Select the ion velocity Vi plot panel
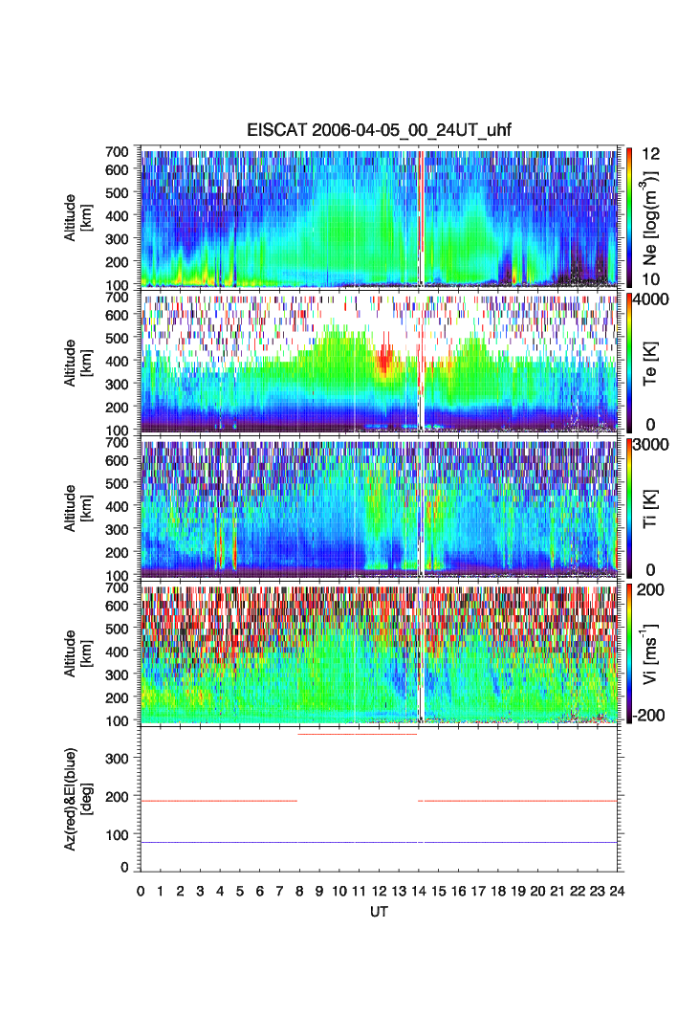This screenshot has width=677, height=1017. [381, 653]
